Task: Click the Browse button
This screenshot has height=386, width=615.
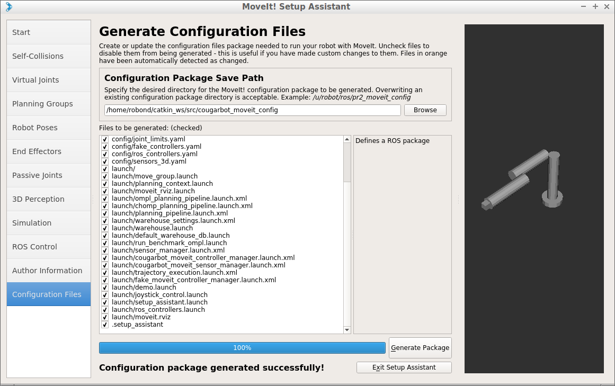Action: (x=425, y=110)
